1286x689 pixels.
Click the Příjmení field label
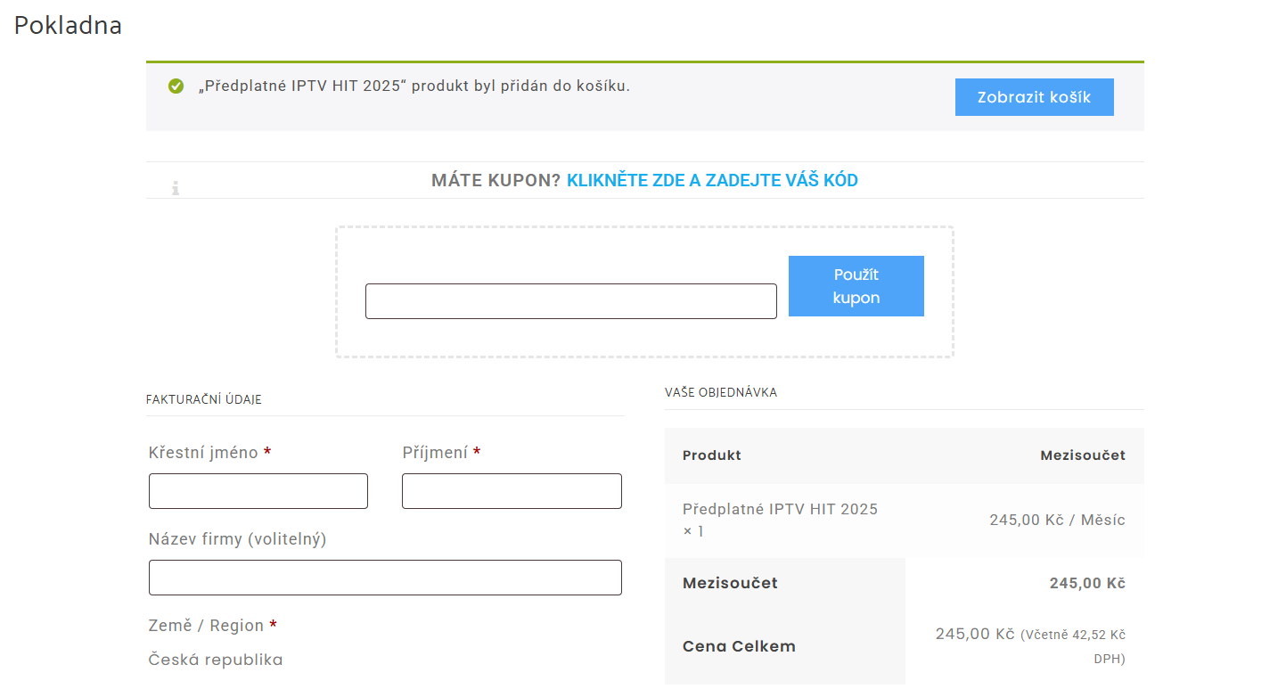[x=435, y=453]
